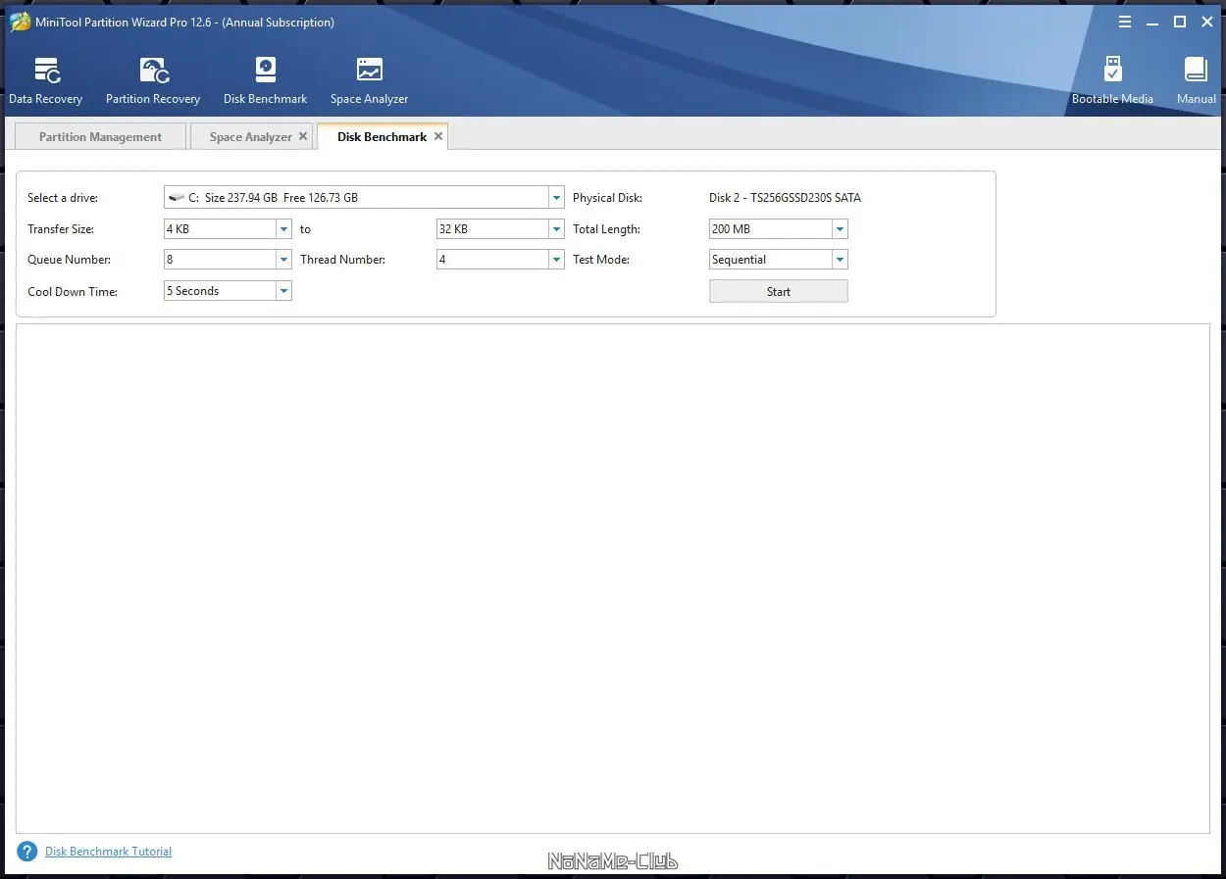Close the Disk Benchmark tab
The width and height of the screenshot is (1226, 879).
[x=438, y=136]
